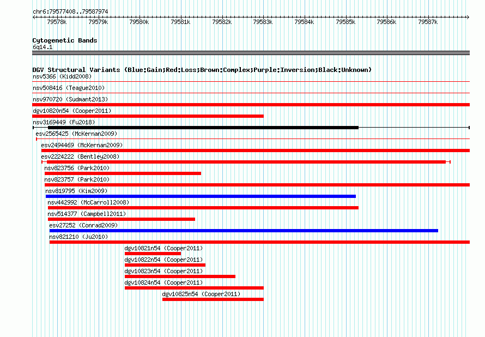485x337 pixels.
Task: Select the dgv10821n54 (Cooper2011) red bar
Action: coord(153,254)
